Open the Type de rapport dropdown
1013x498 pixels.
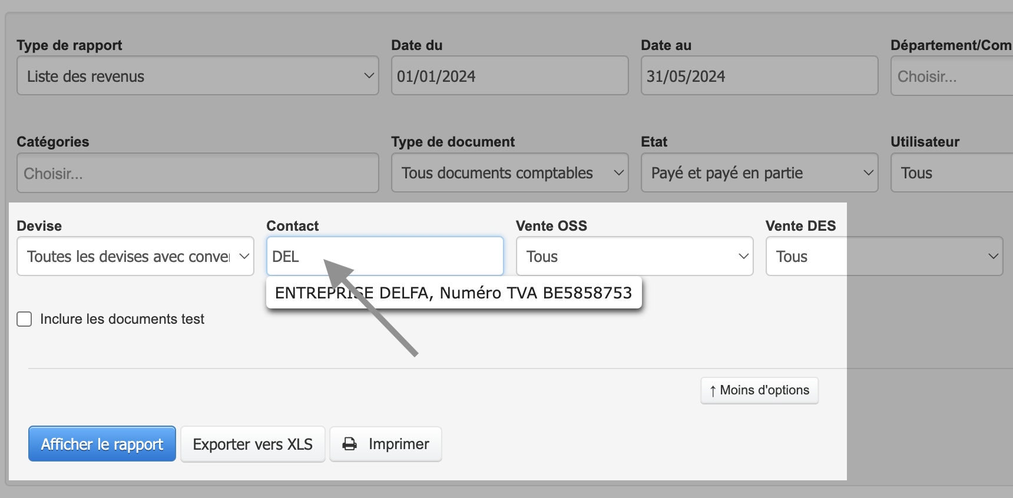[197, 75]
